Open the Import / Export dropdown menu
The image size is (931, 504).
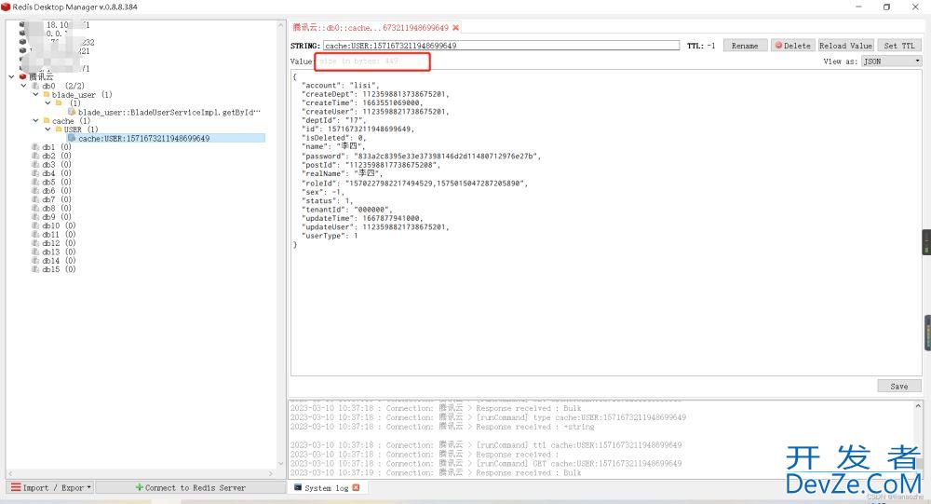click(x=51, y=487)
